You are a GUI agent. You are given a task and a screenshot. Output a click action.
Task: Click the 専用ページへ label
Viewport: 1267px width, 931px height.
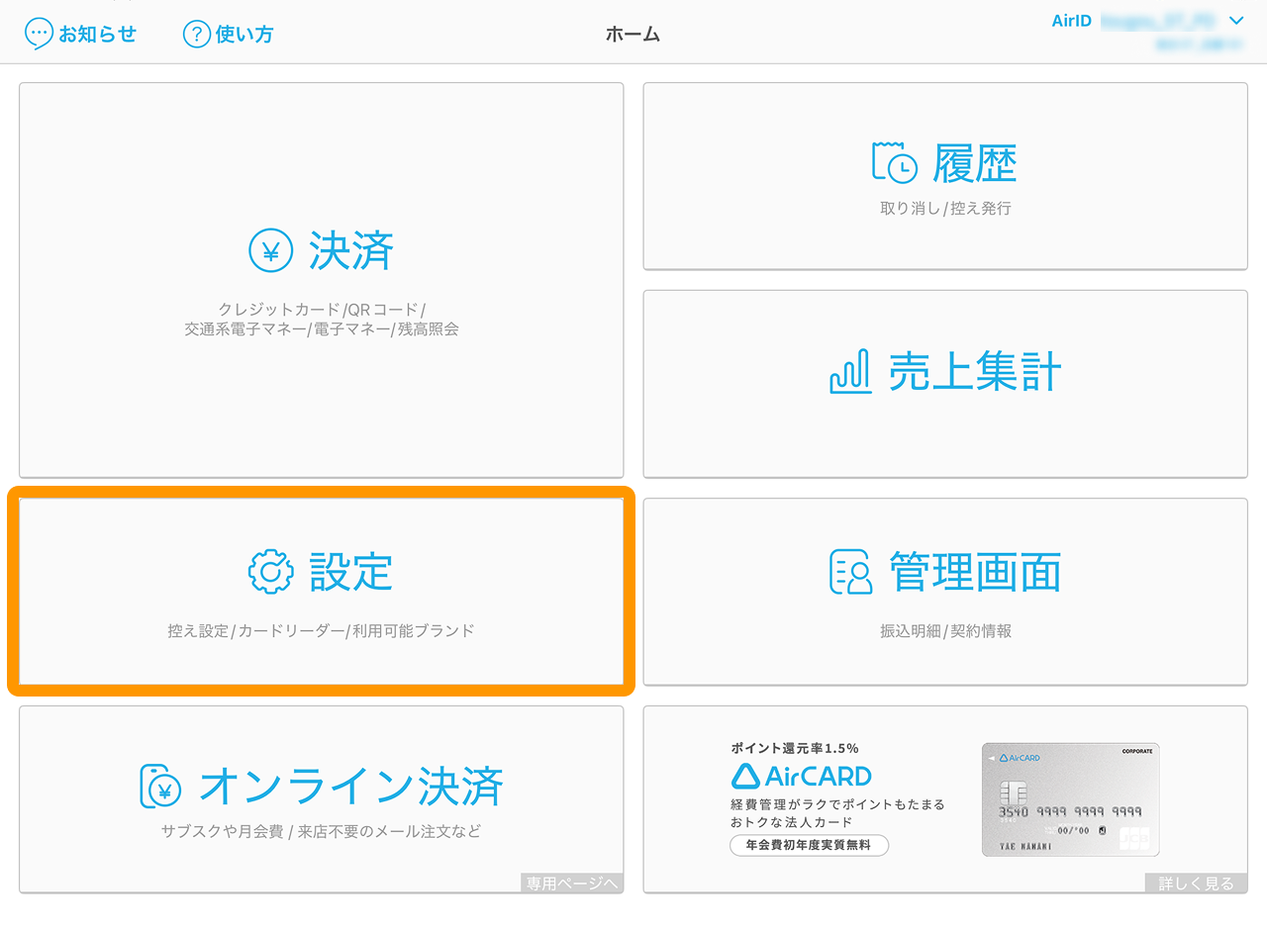pos(571,883)
